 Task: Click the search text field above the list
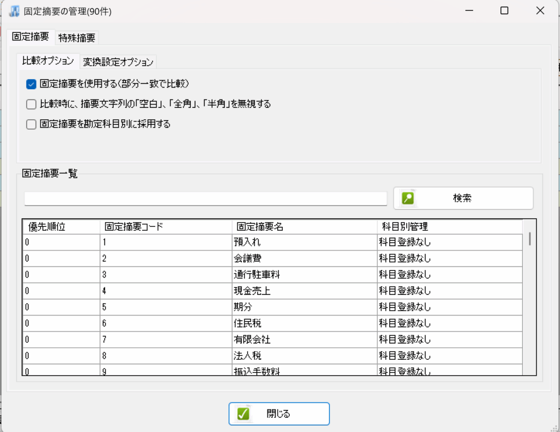206,199
